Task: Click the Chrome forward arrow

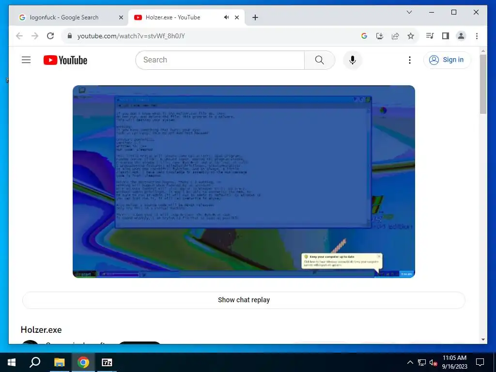Action: [35, 36]
